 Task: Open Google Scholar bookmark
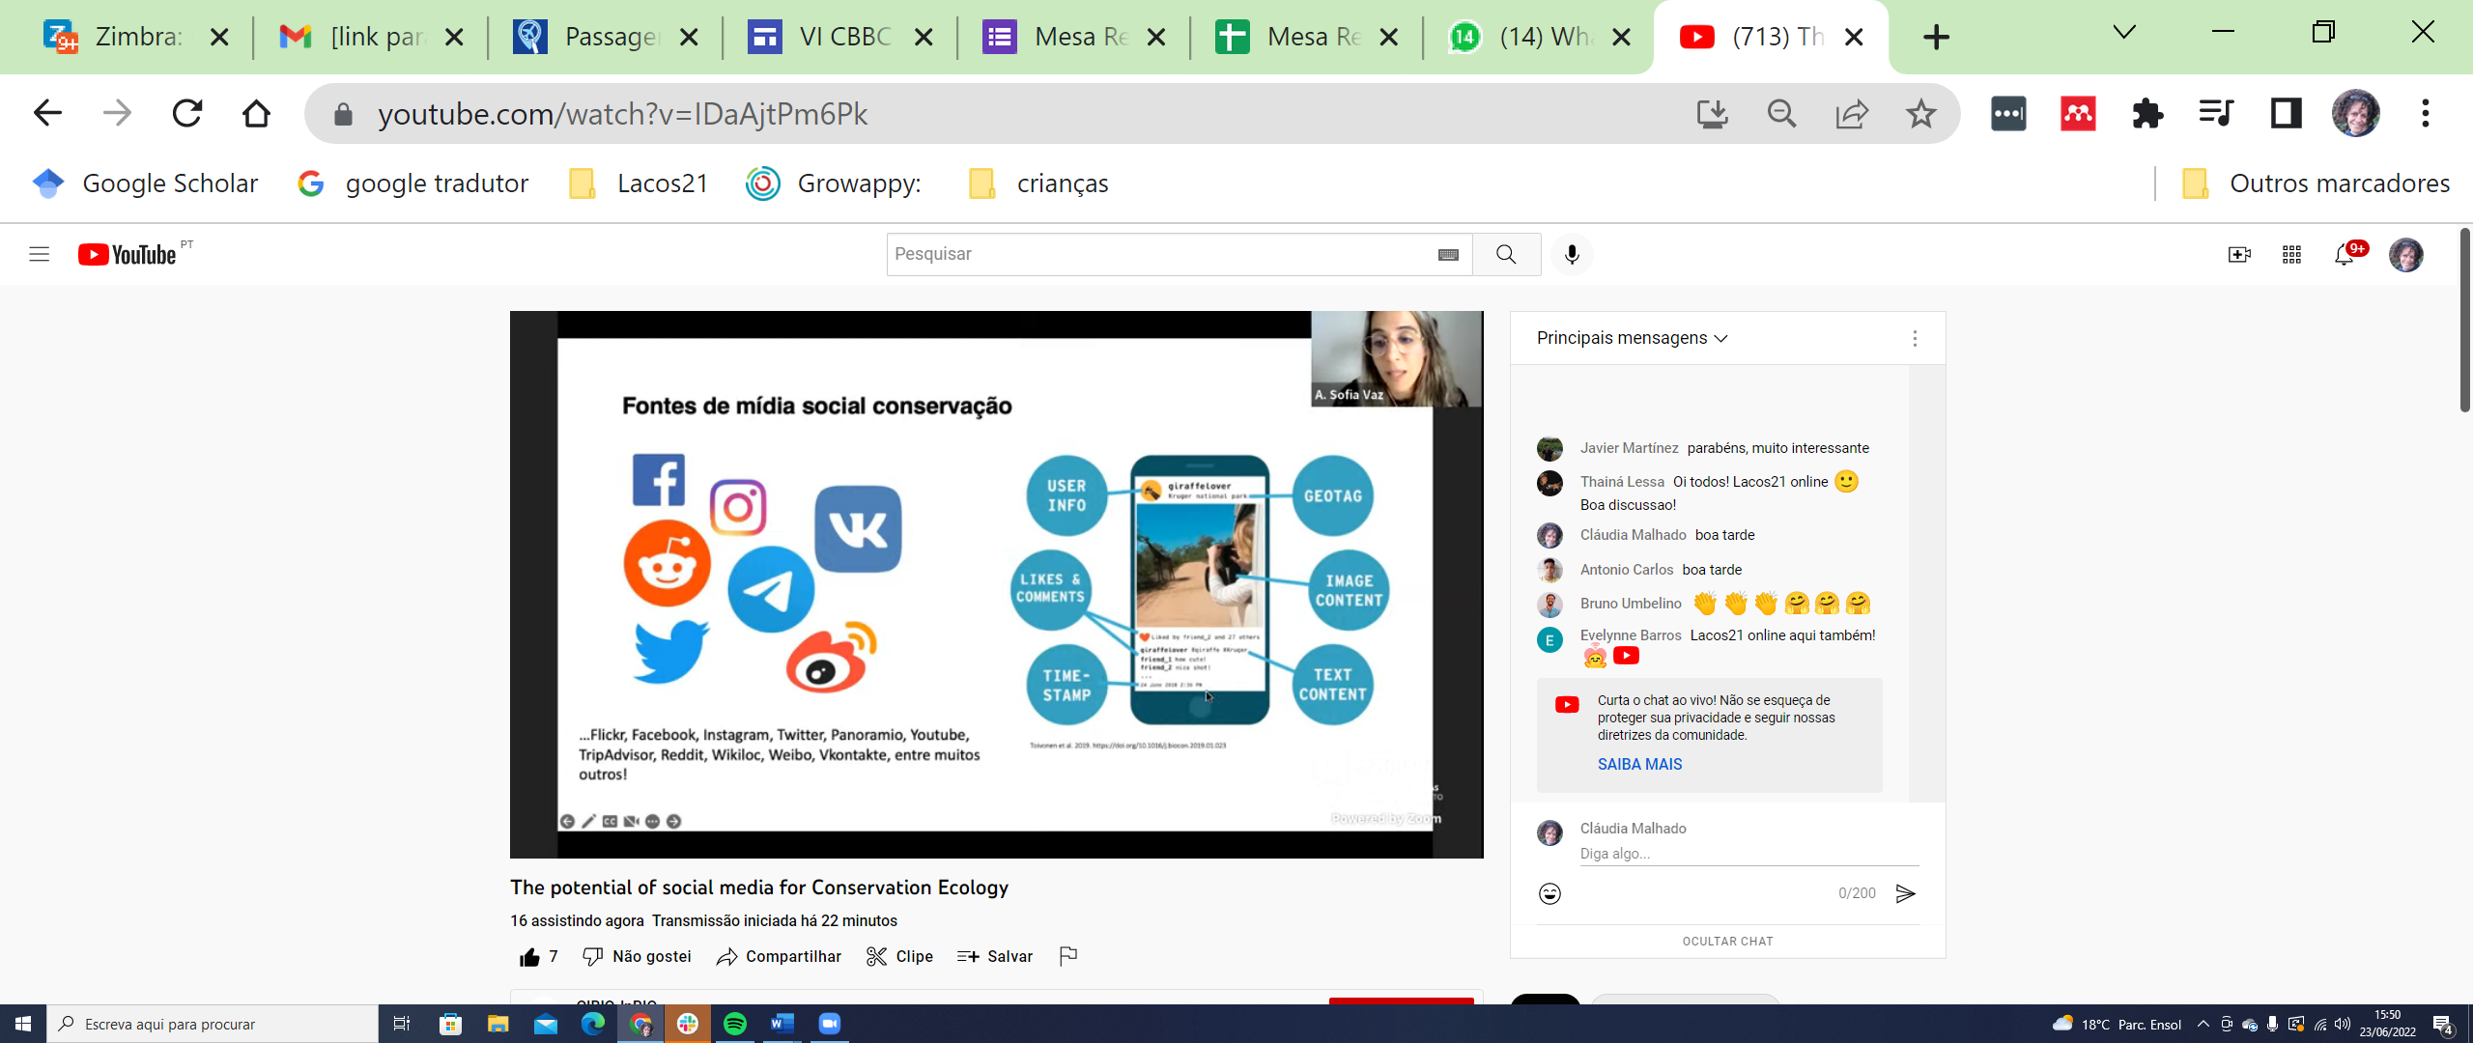pyautogui.click(x=145, y=183)
